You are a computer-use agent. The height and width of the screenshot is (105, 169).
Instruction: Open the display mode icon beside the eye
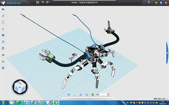pos(75,95)
